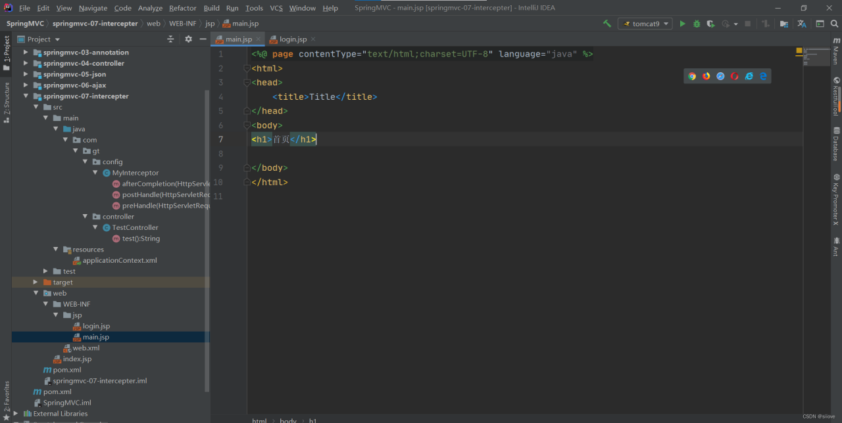This screenshot has width=842, height=423.
Task: Open page in Firefox browser icon
Action: tap(706, 76)
